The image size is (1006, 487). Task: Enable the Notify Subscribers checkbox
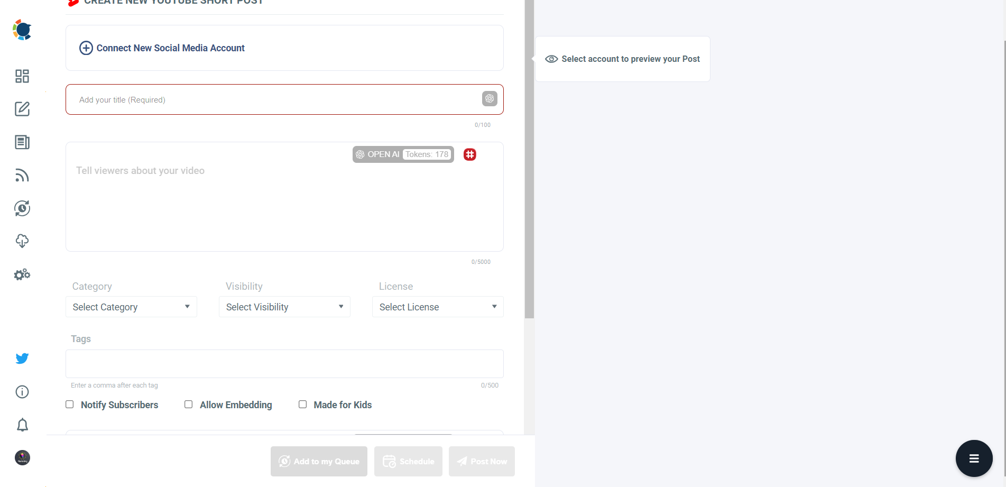(x=69, y=404)
